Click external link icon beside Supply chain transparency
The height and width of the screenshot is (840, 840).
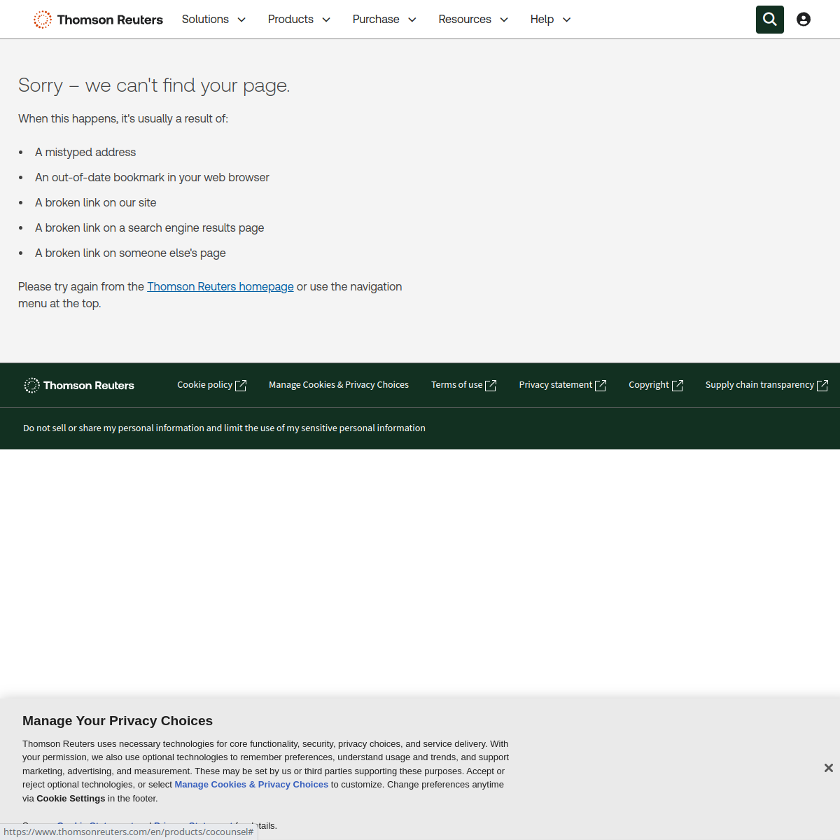click(822, 385)
